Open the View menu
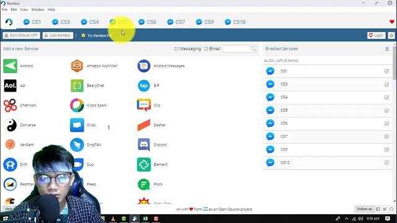This screenshot has width=397, height=223. 24,9
